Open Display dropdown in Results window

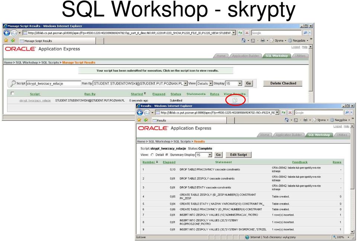coord(210,155)
